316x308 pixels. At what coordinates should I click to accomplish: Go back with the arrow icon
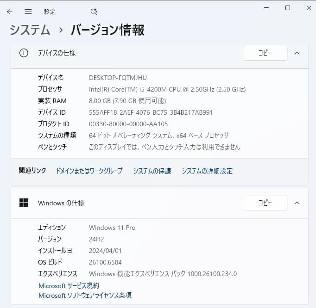pos(10,12)
